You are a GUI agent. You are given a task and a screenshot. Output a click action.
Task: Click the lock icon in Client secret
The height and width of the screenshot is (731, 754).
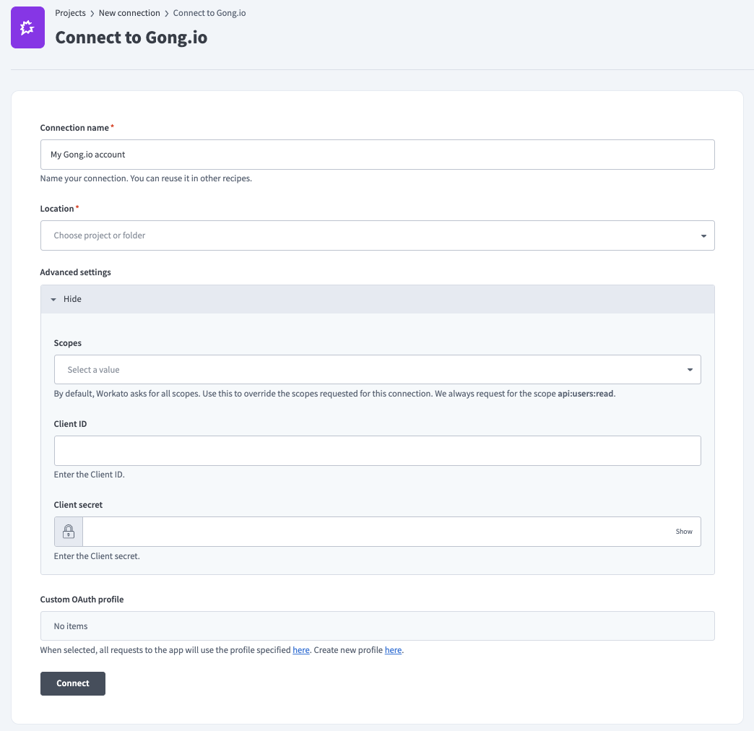coord(69,532)
